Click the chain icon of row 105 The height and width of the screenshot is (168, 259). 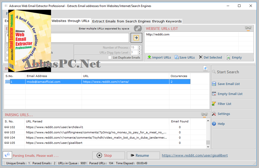[x=7, y=143]
